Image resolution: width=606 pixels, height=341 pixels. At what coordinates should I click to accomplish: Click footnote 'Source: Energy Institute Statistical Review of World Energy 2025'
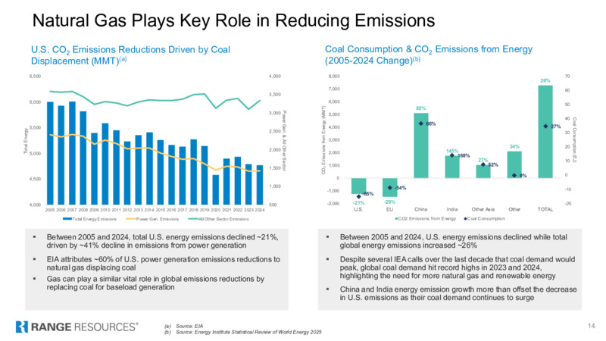coord(248,332)
